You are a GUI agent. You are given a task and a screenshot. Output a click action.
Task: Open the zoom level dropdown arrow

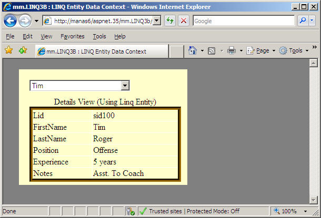point(305,211)
